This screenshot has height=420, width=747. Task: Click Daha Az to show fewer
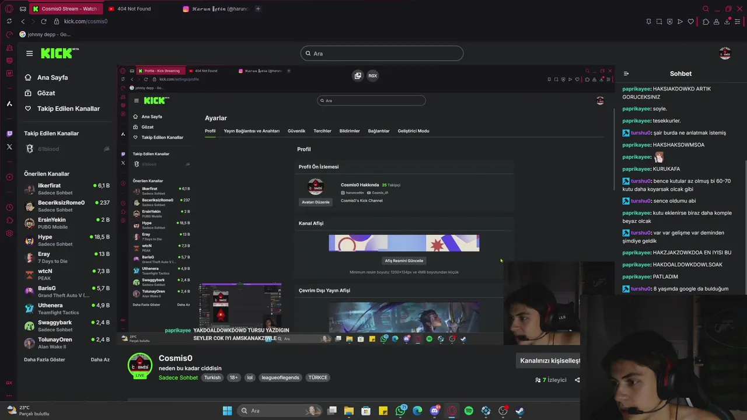point(100,360)
